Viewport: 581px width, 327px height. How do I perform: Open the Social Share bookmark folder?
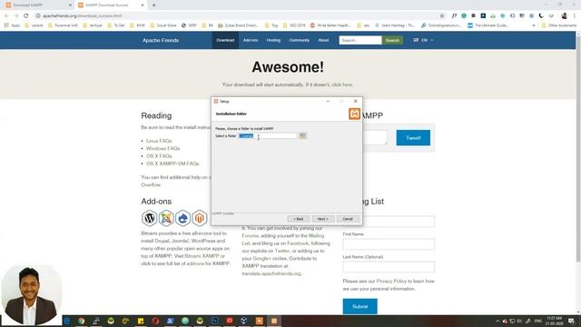[x=163, y=25]
